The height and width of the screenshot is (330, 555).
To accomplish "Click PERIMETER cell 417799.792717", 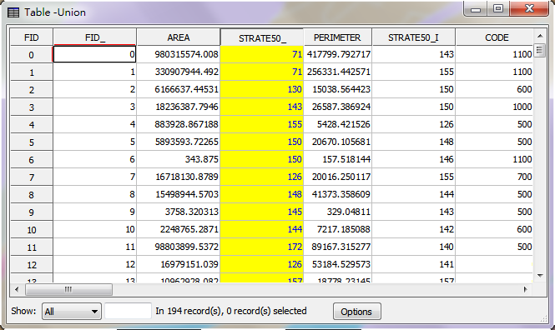I will pos(338,54).
